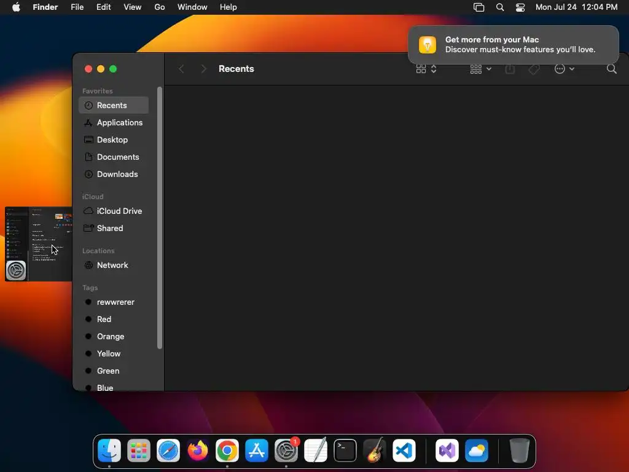This screenshot has height=472, width=629.
Task: Change view mode with icon view switcher
Action: (426, 69)
